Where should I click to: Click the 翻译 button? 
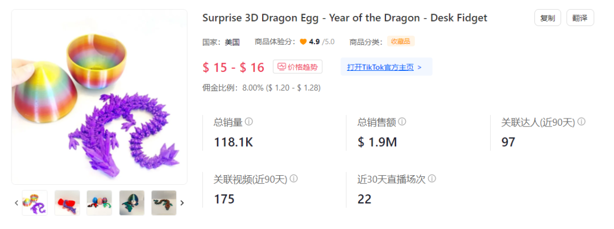click(580, 18)
